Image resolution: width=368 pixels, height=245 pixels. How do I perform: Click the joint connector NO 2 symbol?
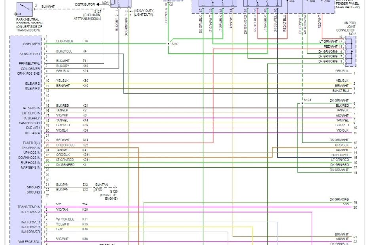pos(351,51)
